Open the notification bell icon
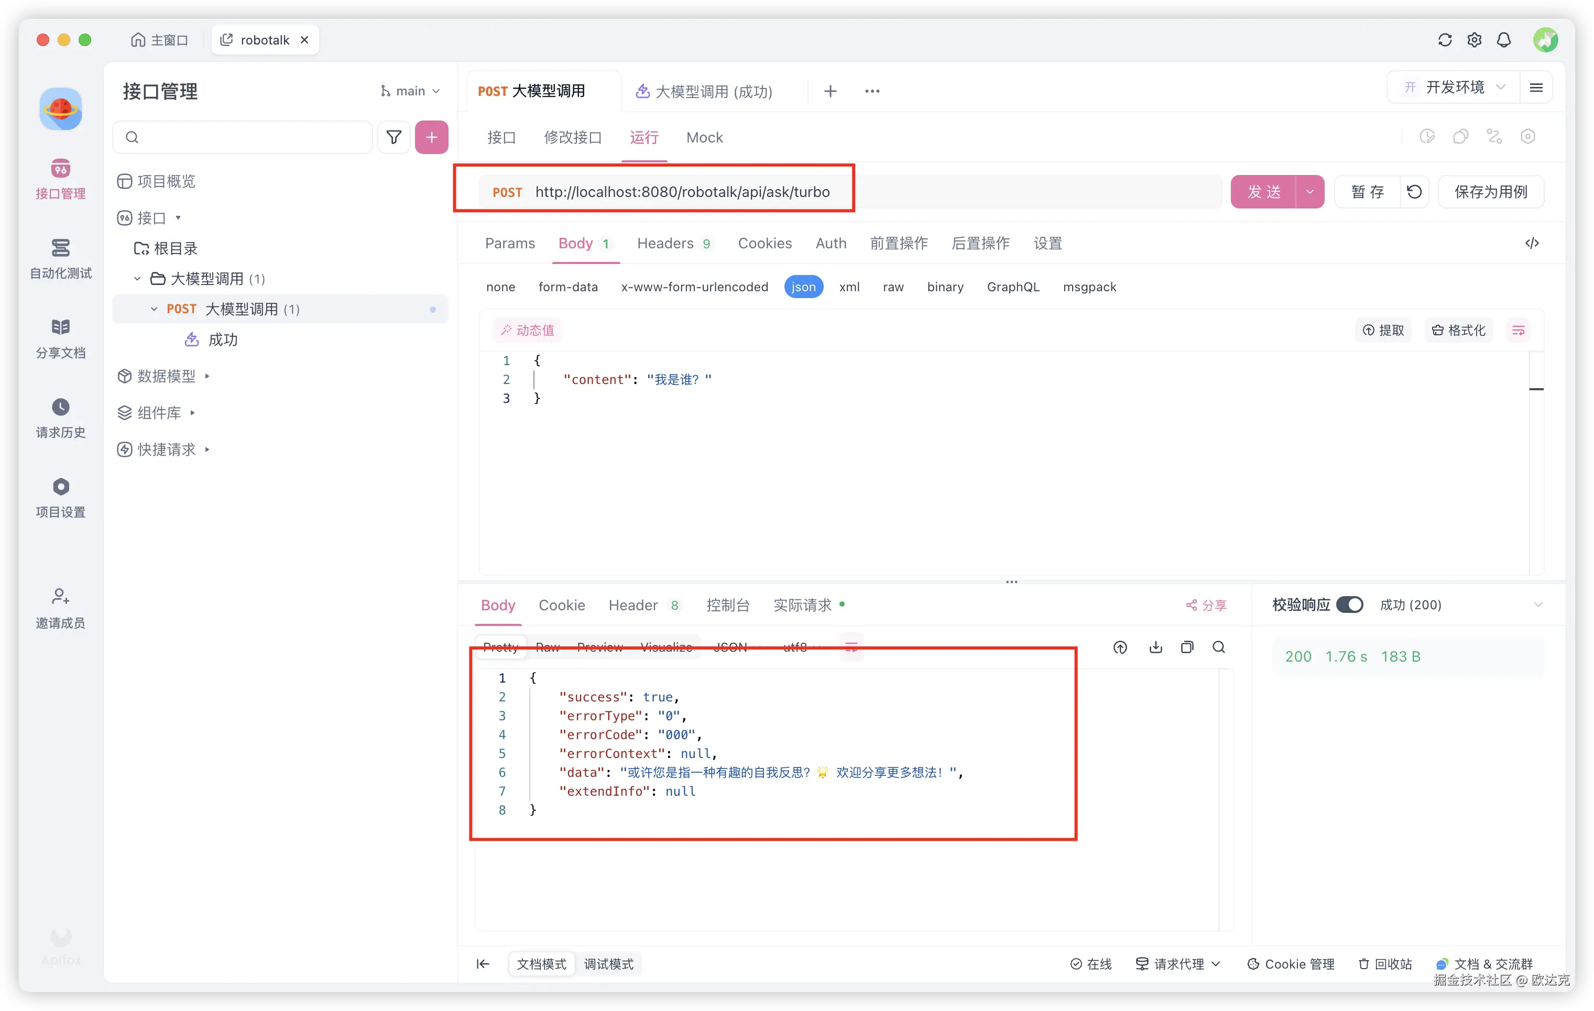Viewport: 1594px width, 1011px height. [1504, 40]
